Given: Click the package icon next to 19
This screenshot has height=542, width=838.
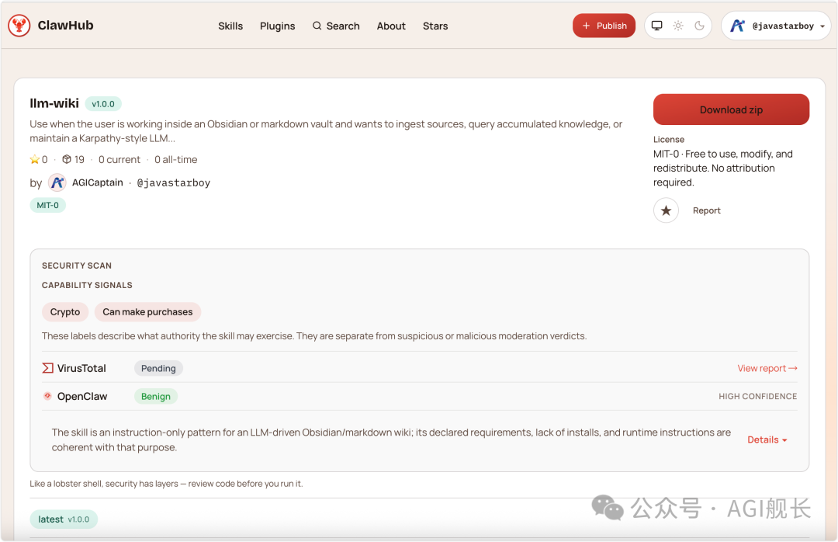Looking at the screenshot, I should point(67,159).
